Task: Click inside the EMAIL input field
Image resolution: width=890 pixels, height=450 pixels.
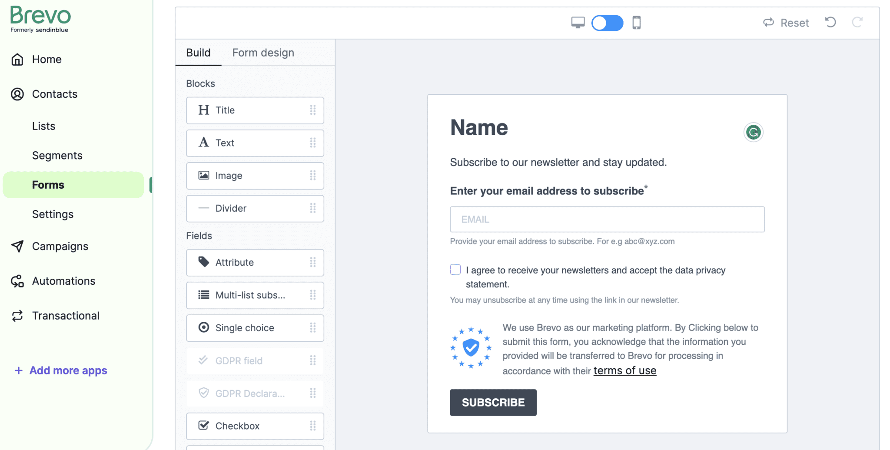Action: [607, 219]
